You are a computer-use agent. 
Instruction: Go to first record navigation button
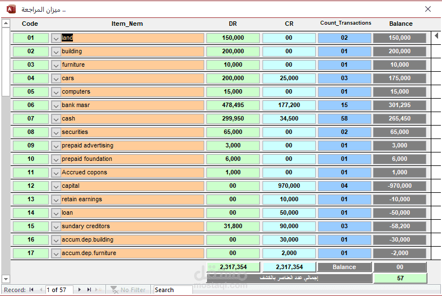31,289
